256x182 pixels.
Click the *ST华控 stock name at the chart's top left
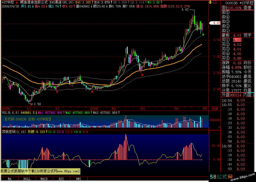coord(8,3)
